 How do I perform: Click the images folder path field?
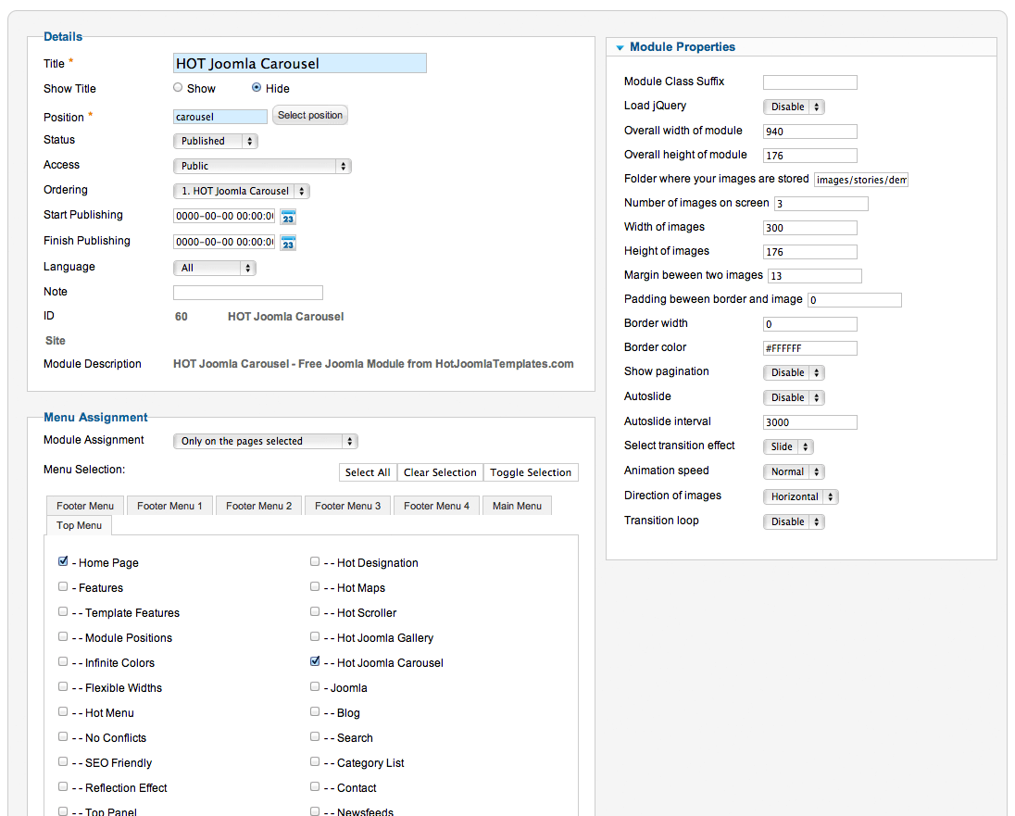point(861,180)
